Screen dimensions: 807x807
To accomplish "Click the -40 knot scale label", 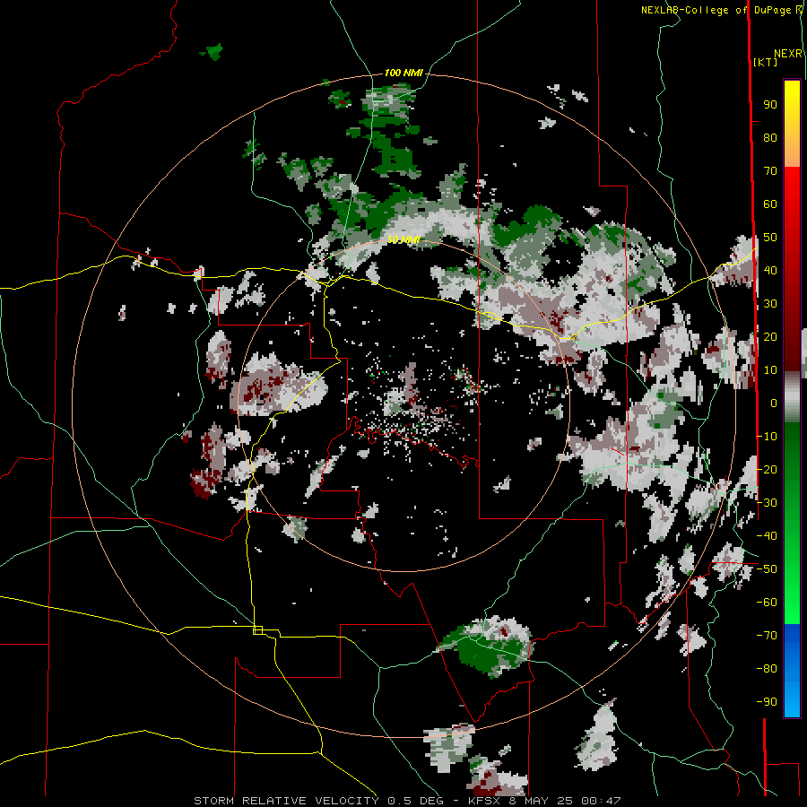I will pos(767,536).
